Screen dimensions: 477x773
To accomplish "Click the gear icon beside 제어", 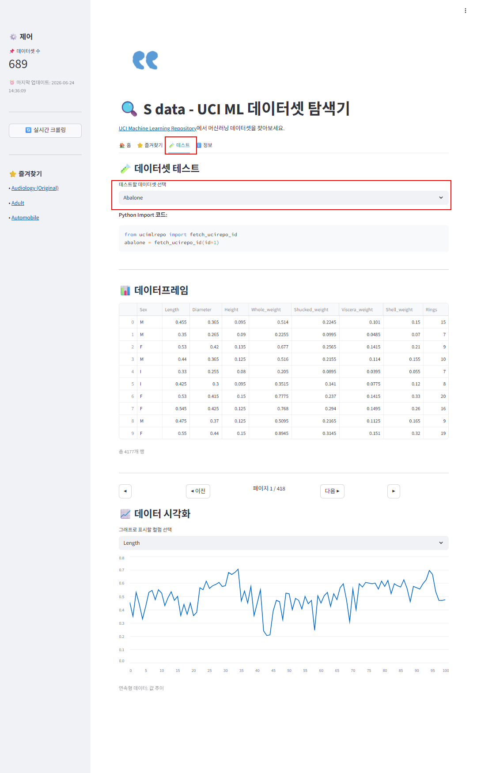I will [x=13, y=37].
